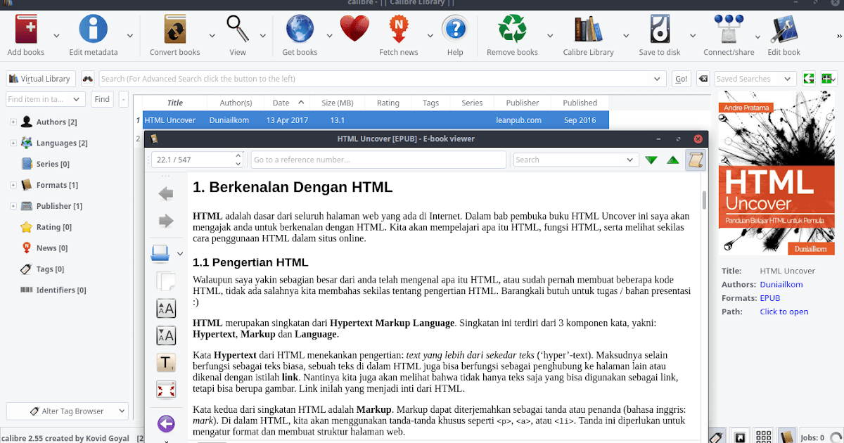Click Save to disk icon

click(x=659, y=30)
